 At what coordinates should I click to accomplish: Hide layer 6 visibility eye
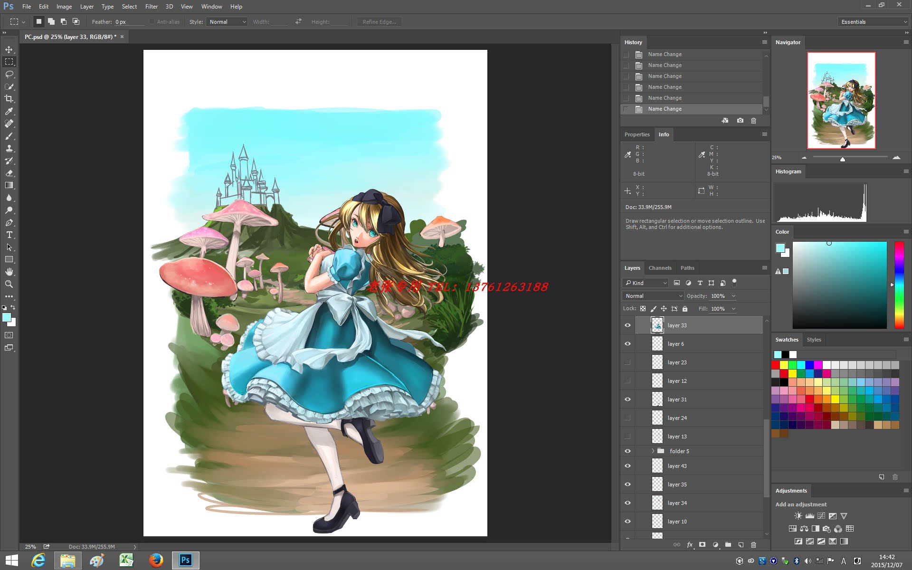627,344
